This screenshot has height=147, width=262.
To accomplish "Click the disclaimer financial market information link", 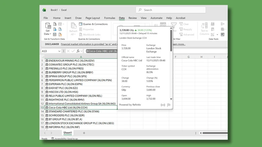I will coord(89,44).
